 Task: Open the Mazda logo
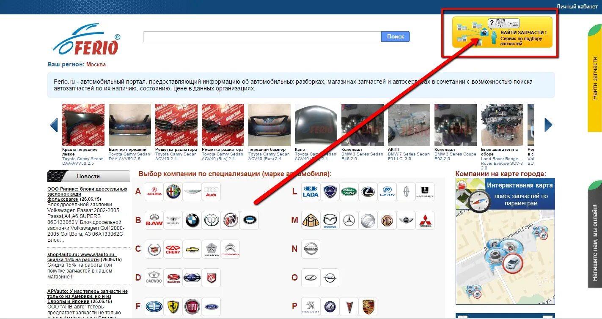330,221
